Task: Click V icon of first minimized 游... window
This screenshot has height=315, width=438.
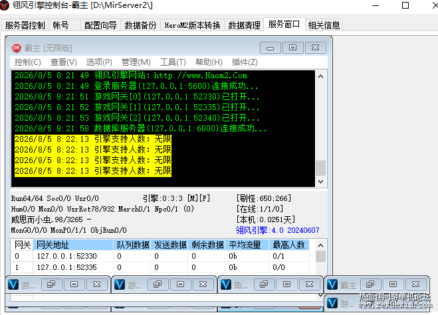Action: [13, 284]
